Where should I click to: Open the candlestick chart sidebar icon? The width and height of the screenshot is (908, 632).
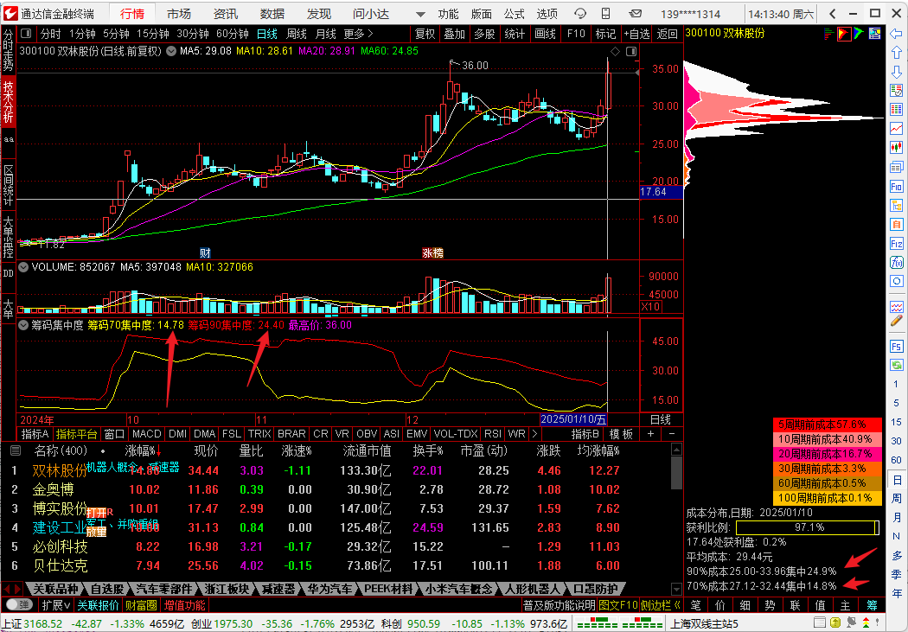click(897, 147)
